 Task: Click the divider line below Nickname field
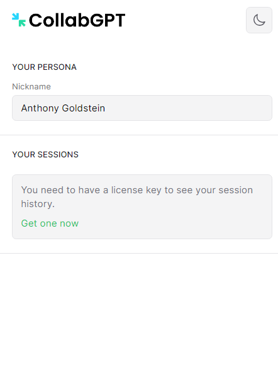[139, 135]
